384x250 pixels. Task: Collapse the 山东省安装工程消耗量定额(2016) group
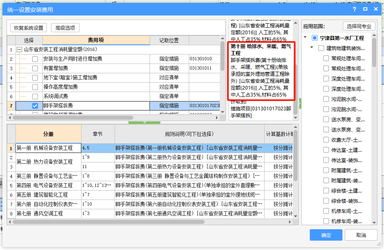point(19,50)
